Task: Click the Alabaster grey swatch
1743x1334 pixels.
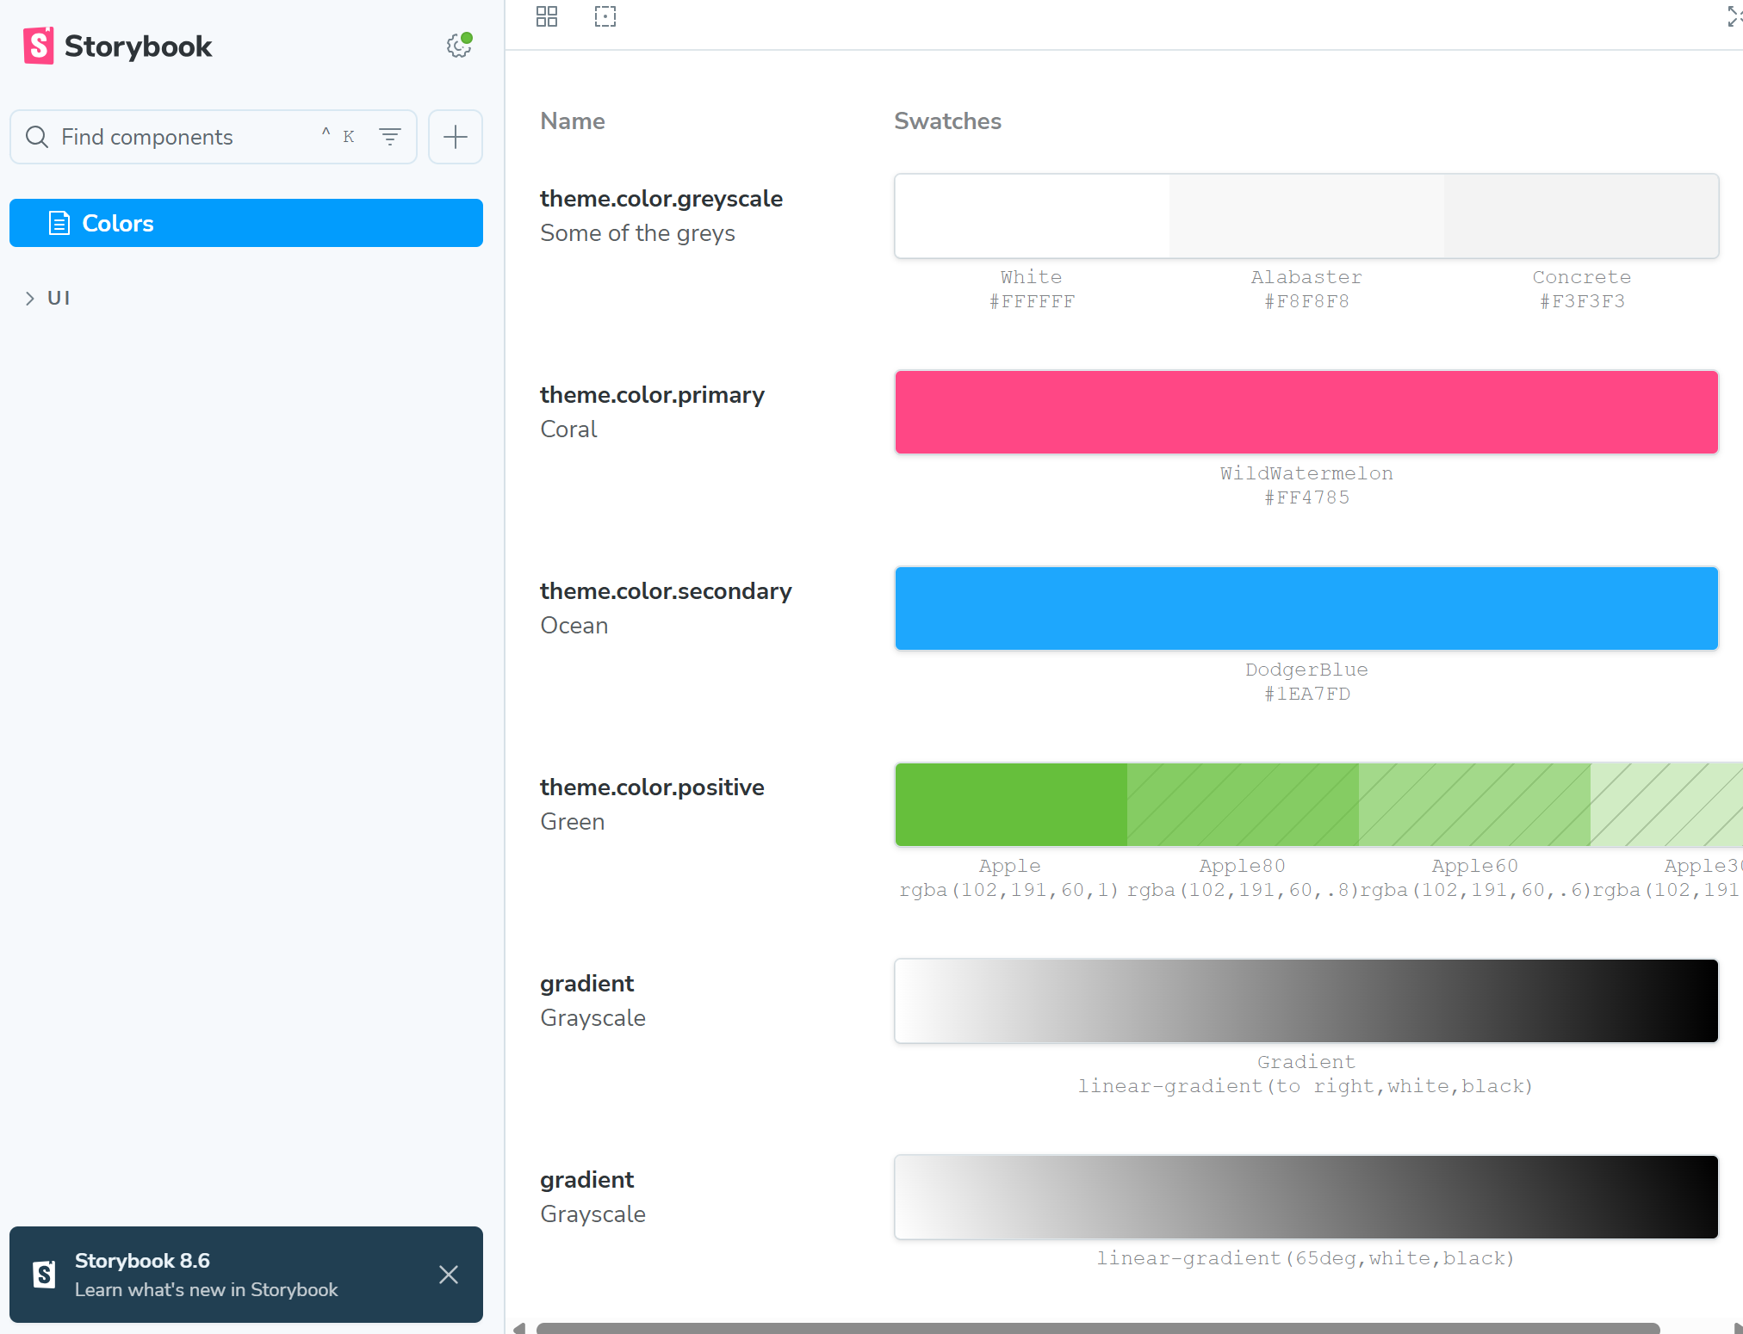Action: (1306, 216)
